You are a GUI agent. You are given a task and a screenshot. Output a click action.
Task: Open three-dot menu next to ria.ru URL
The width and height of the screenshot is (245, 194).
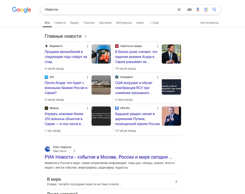tap(74, 151)
